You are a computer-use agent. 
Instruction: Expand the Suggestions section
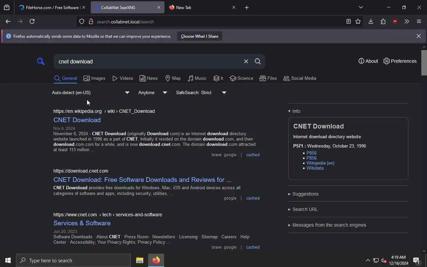point(303,194)
